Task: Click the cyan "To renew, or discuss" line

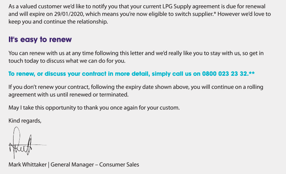Action: (x=131, y=74)
